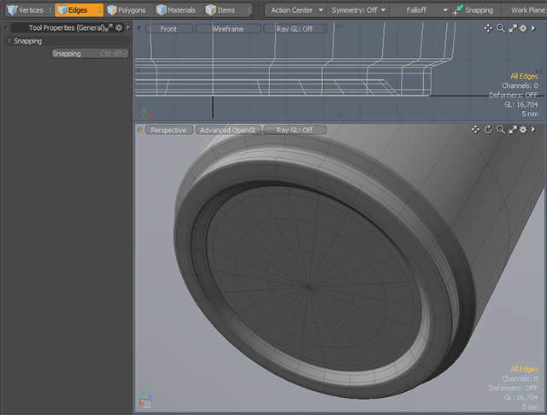The height and width of the screenshot is (415, 547).
Task: Toggle Snapping in the top toolbar
Action: pos(475,10)
